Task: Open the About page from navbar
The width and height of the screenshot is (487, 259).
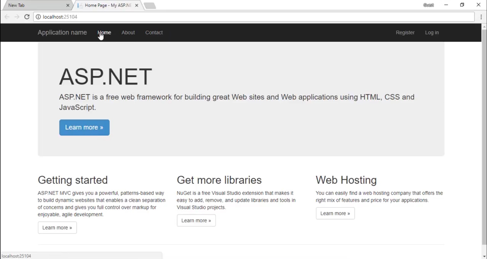Action: click(x=128, y=32)
